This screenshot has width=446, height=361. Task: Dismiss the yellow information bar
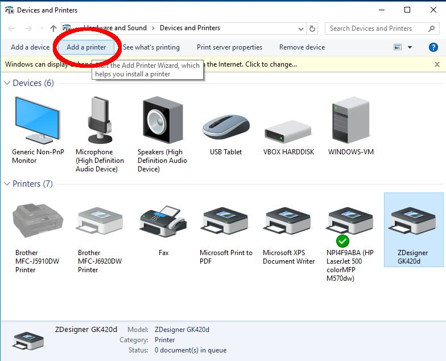[437, 64]
